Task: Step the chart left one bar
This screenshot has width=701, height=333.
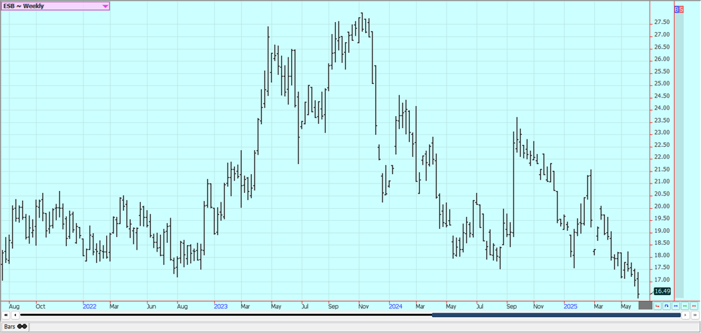Action: (x=14, y=315)
